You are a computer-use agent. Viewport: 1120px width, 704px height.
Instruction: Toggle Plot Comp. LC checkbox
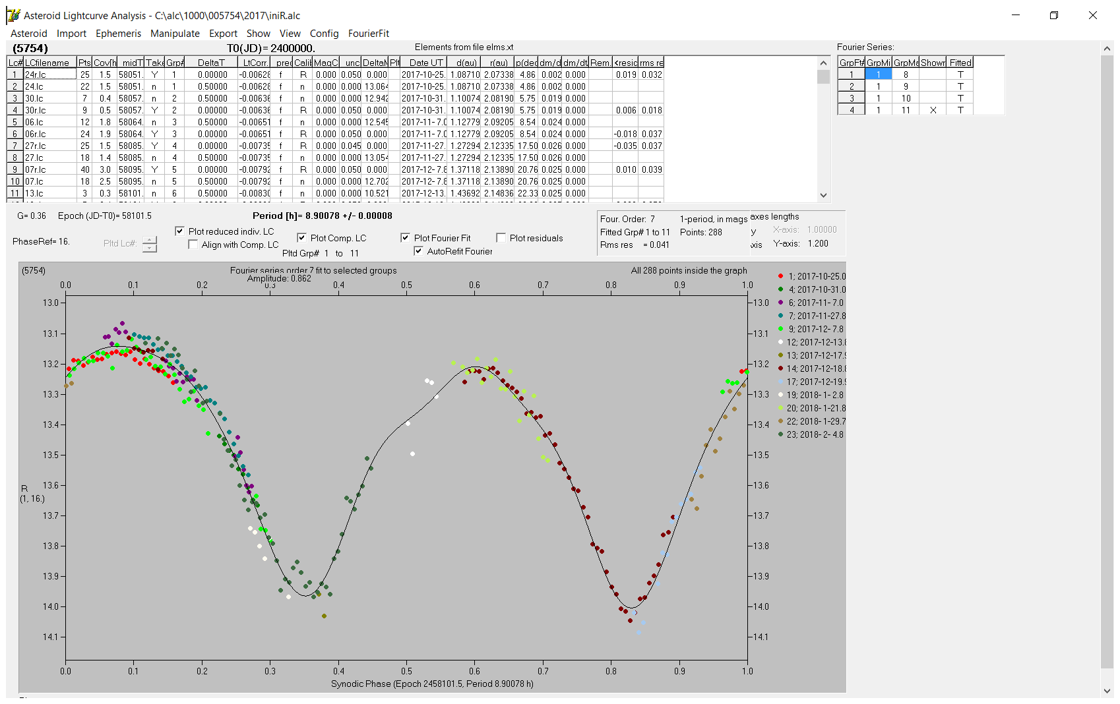pyautogui.click(x=301, y=238)
